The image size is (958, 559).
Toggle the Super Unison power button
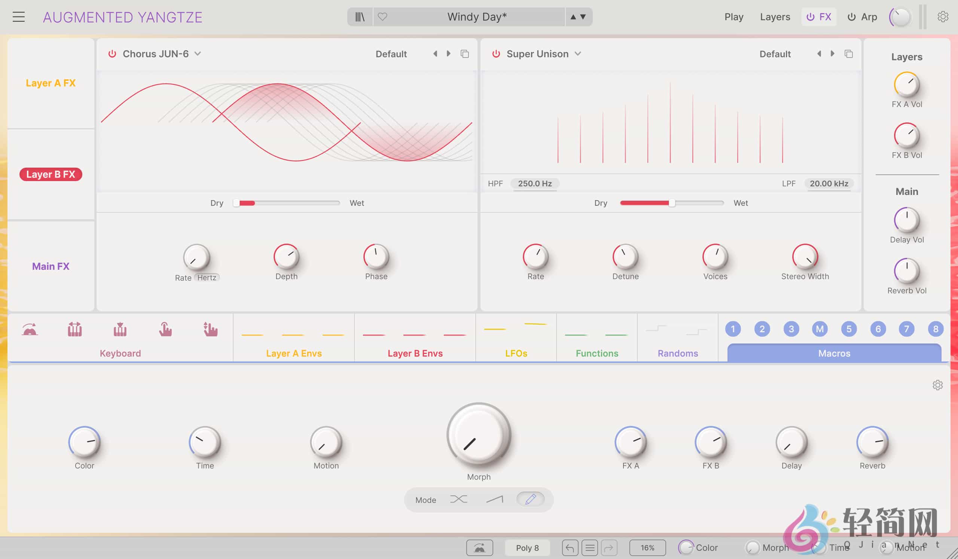coord(496,54)
